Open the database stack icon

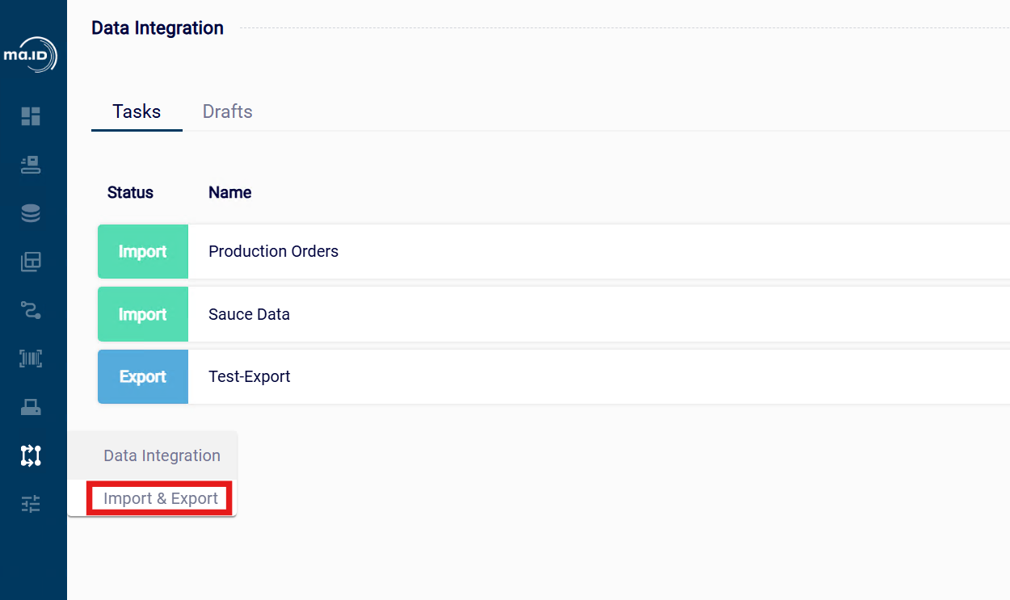(x=31, y=213)
